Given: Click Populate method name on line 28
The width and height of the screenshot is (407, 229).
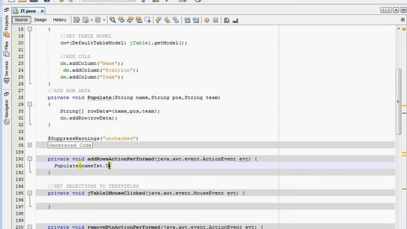Looking at the screenshot, I should point(99,97).
